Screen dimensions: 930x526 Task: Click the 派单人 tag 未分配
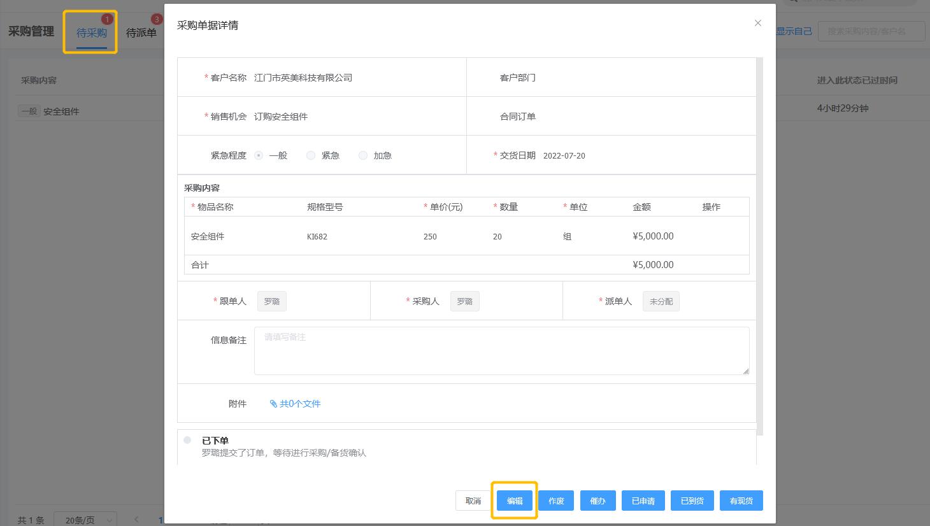pyautogui.click(x=661, y=301)
